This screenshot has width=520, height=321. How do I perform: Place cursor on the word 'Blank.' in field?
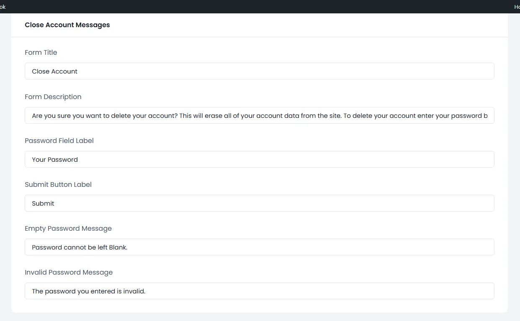(118, 247)
